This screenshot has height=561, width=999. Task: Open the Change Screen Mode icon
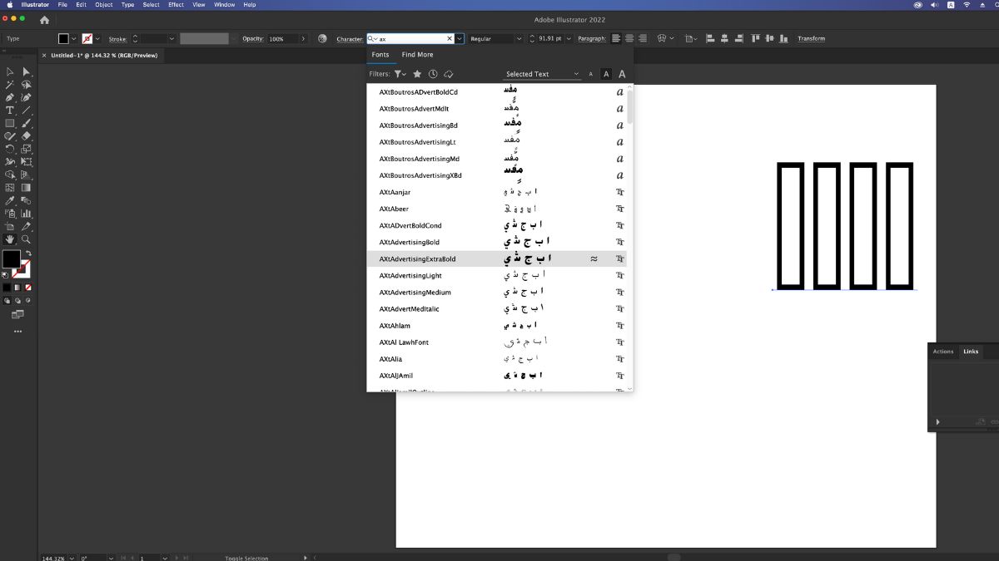pos(17,314)
